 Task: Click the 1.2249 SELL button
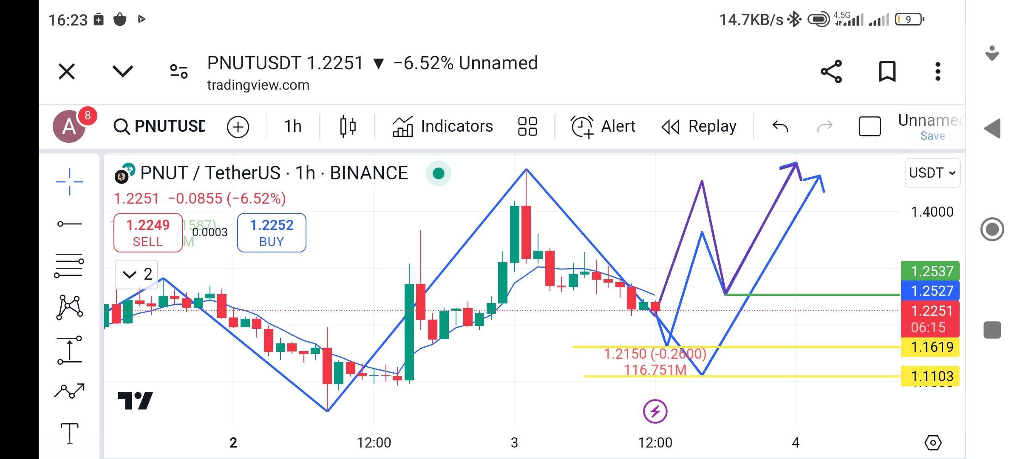tap(148, 232)
